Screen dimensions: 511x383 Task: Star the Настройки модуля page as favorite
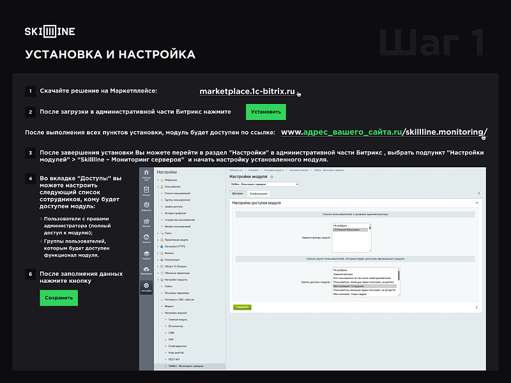click(272, 176)
